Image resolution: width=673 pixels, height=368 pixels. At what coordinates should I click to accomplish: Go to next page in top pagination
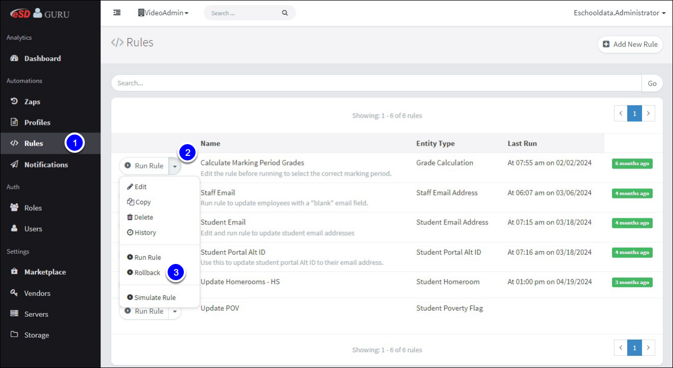pos(648,114)
